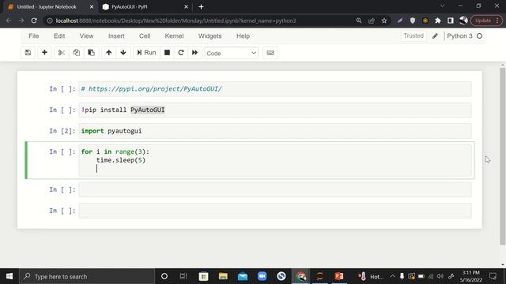Open the Kernel menu
This screenshot has height=284, width=506.
(174, 36)
